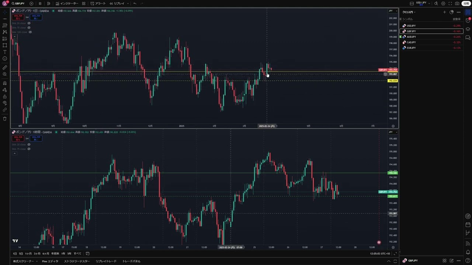Viewport: 472px width, 265px height.
Task: Open the alerts clock panel icon
Action: click(468, 20)
